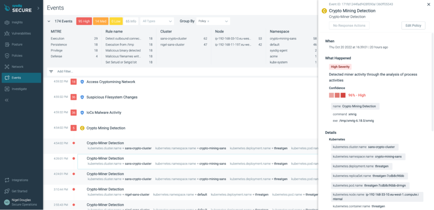Click the Events sidebar icon
Image resolution: width=434 pixels, height=210 pixels.
7,78
